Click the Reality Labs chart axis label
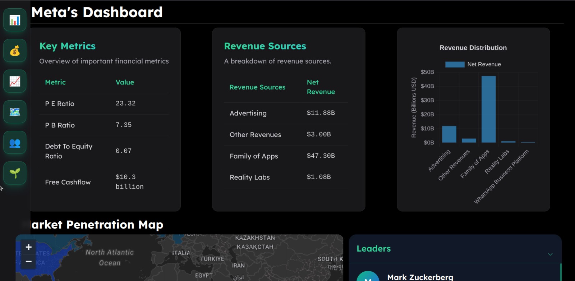 tap(497, 161)
